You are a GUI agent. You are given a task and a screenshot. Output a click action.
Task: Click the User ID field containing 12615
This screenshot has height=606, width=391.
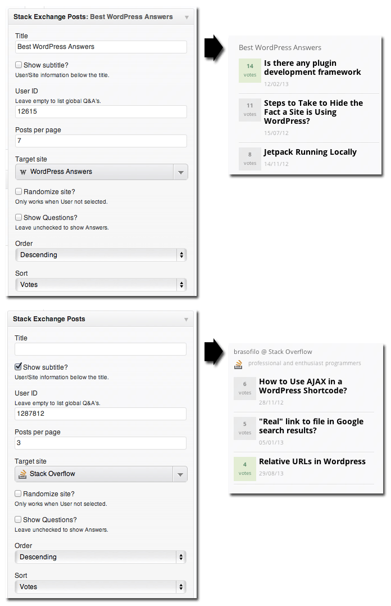coord(101,112)
